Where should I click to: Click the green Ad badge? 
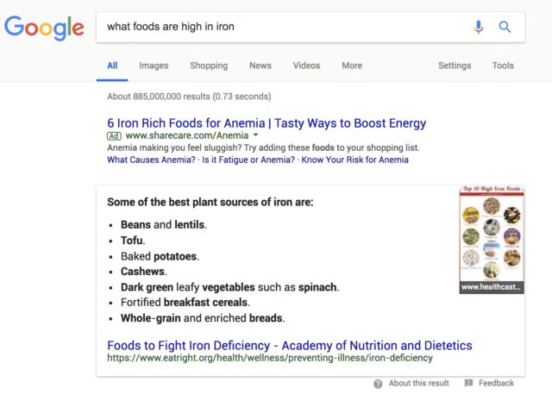(x=114, y=136)
